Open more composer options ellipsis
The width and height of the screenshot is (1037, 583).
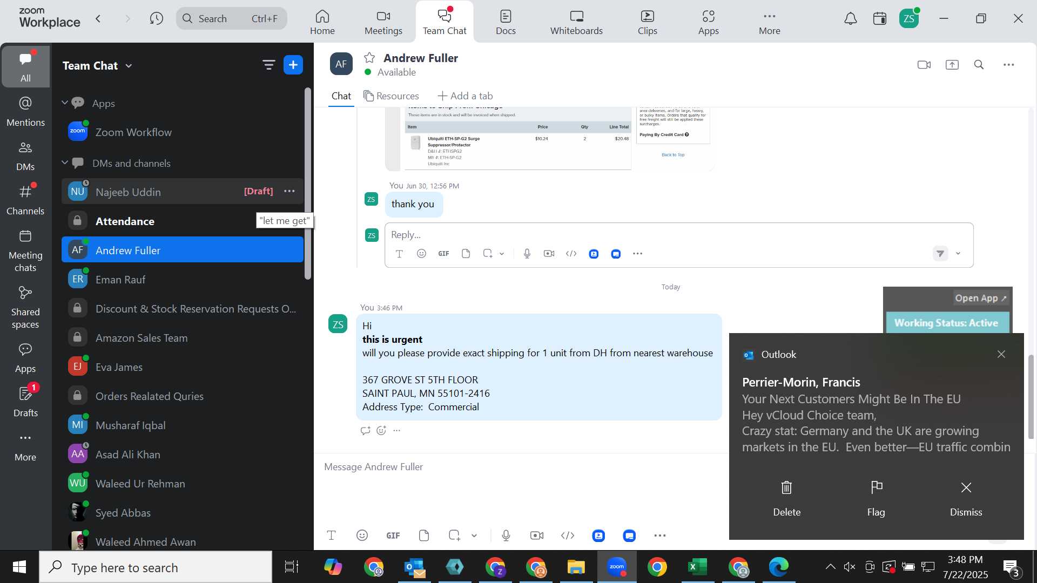click(660, 535)
